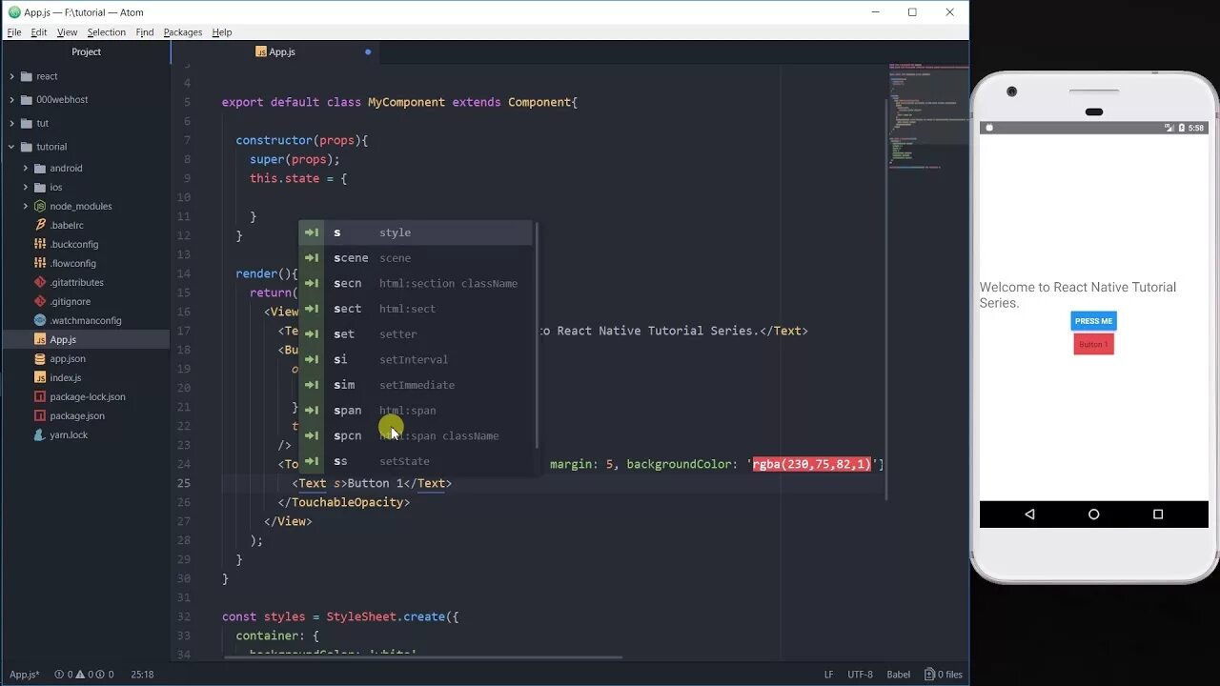Image resolution: width=1220 pixels, height=686 pixels.
Task: Expand the tut folder chevron
Action: [x=11, y=123]
